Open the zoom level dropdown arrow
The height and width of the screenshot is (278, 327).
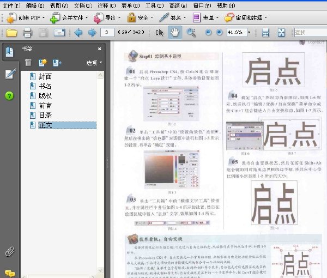(x=249, y=32)
